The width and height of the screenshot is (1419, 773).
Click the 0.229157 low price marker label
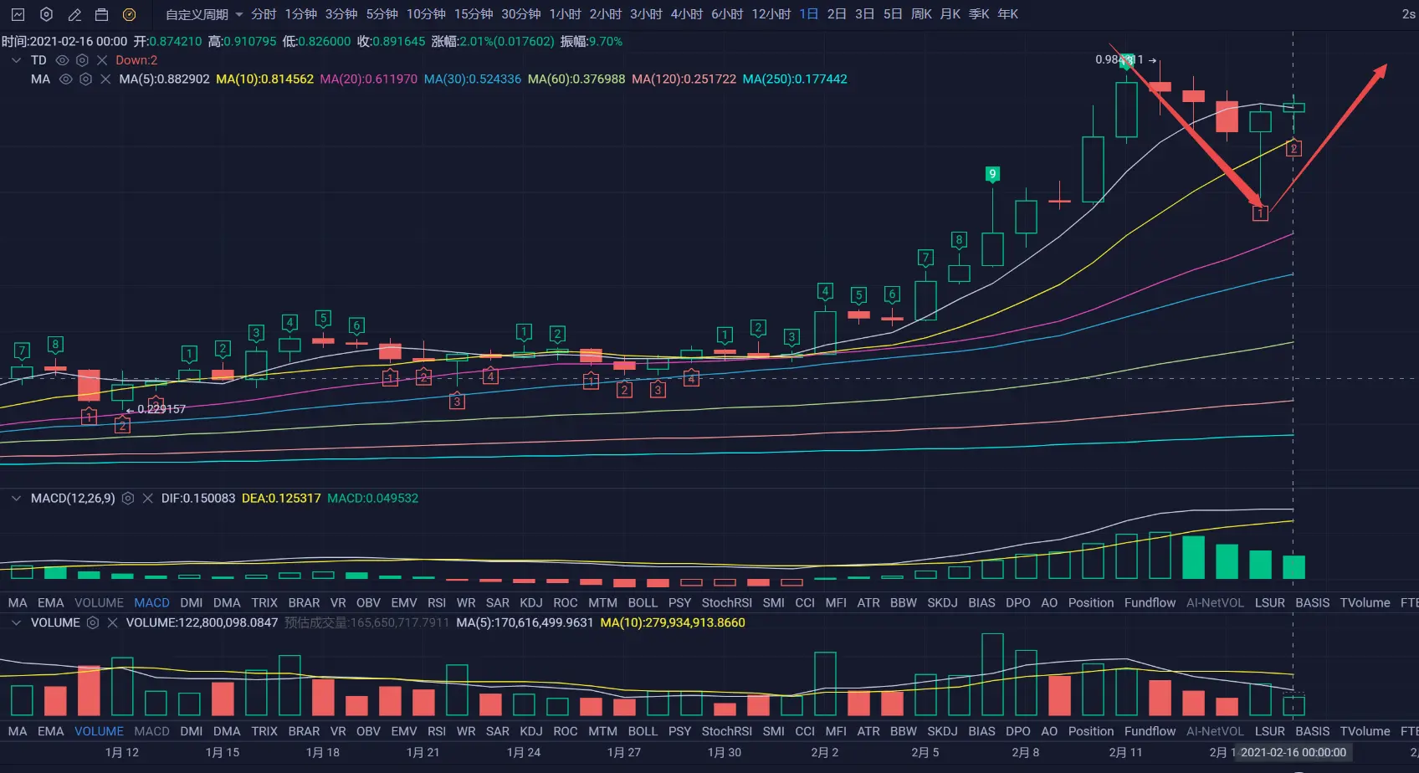click(x=161, y=409)
